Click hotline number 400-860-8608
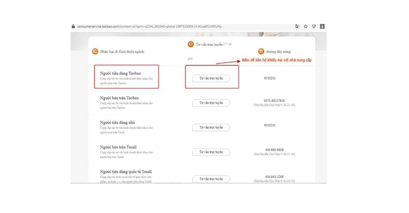The image size is (409, 213). (274, 150)
